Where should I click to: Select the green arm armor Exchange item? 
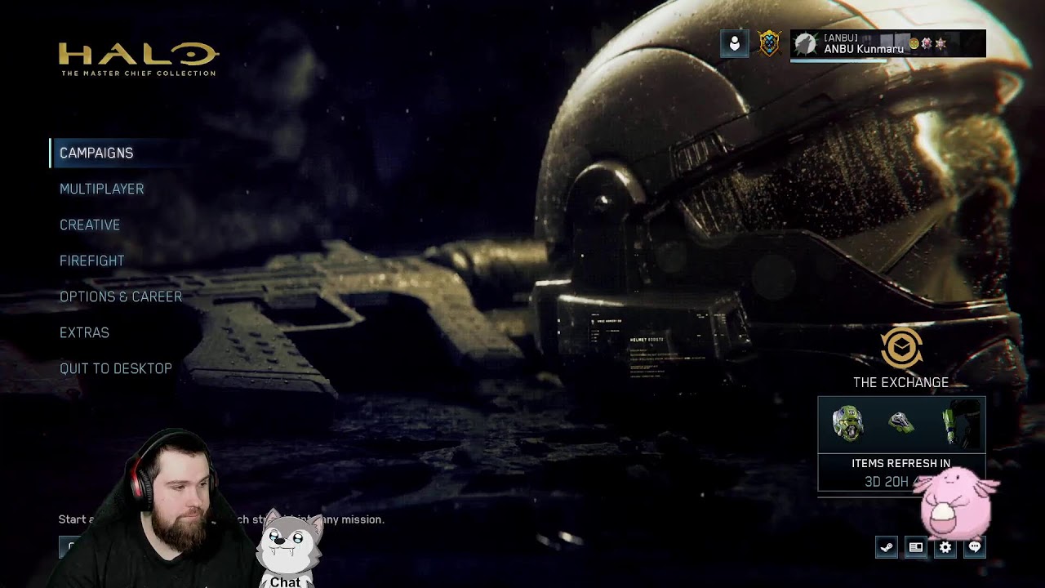[959, 425]
